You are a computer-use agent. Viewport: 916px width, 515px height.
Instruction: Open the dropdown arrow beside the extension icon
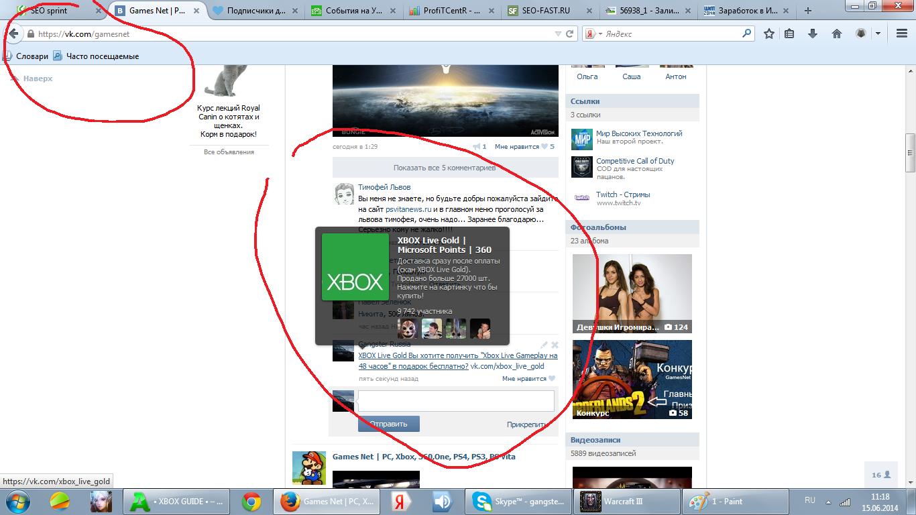(x=878, y=34)
